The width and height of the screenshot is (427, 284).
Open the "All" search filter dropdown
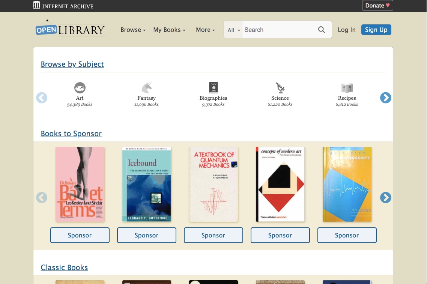[x=233, y=30]
